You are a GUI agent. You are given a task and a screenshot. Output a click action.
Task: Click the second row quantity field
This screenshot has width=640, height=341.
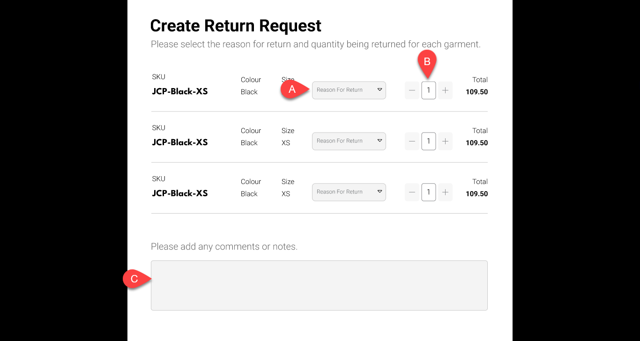pyautogui.click(x=428, y=141)
